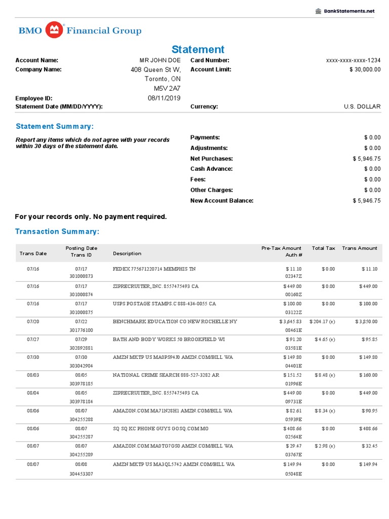
Task: Click the Trans Date column header
Action: point(33,253)
